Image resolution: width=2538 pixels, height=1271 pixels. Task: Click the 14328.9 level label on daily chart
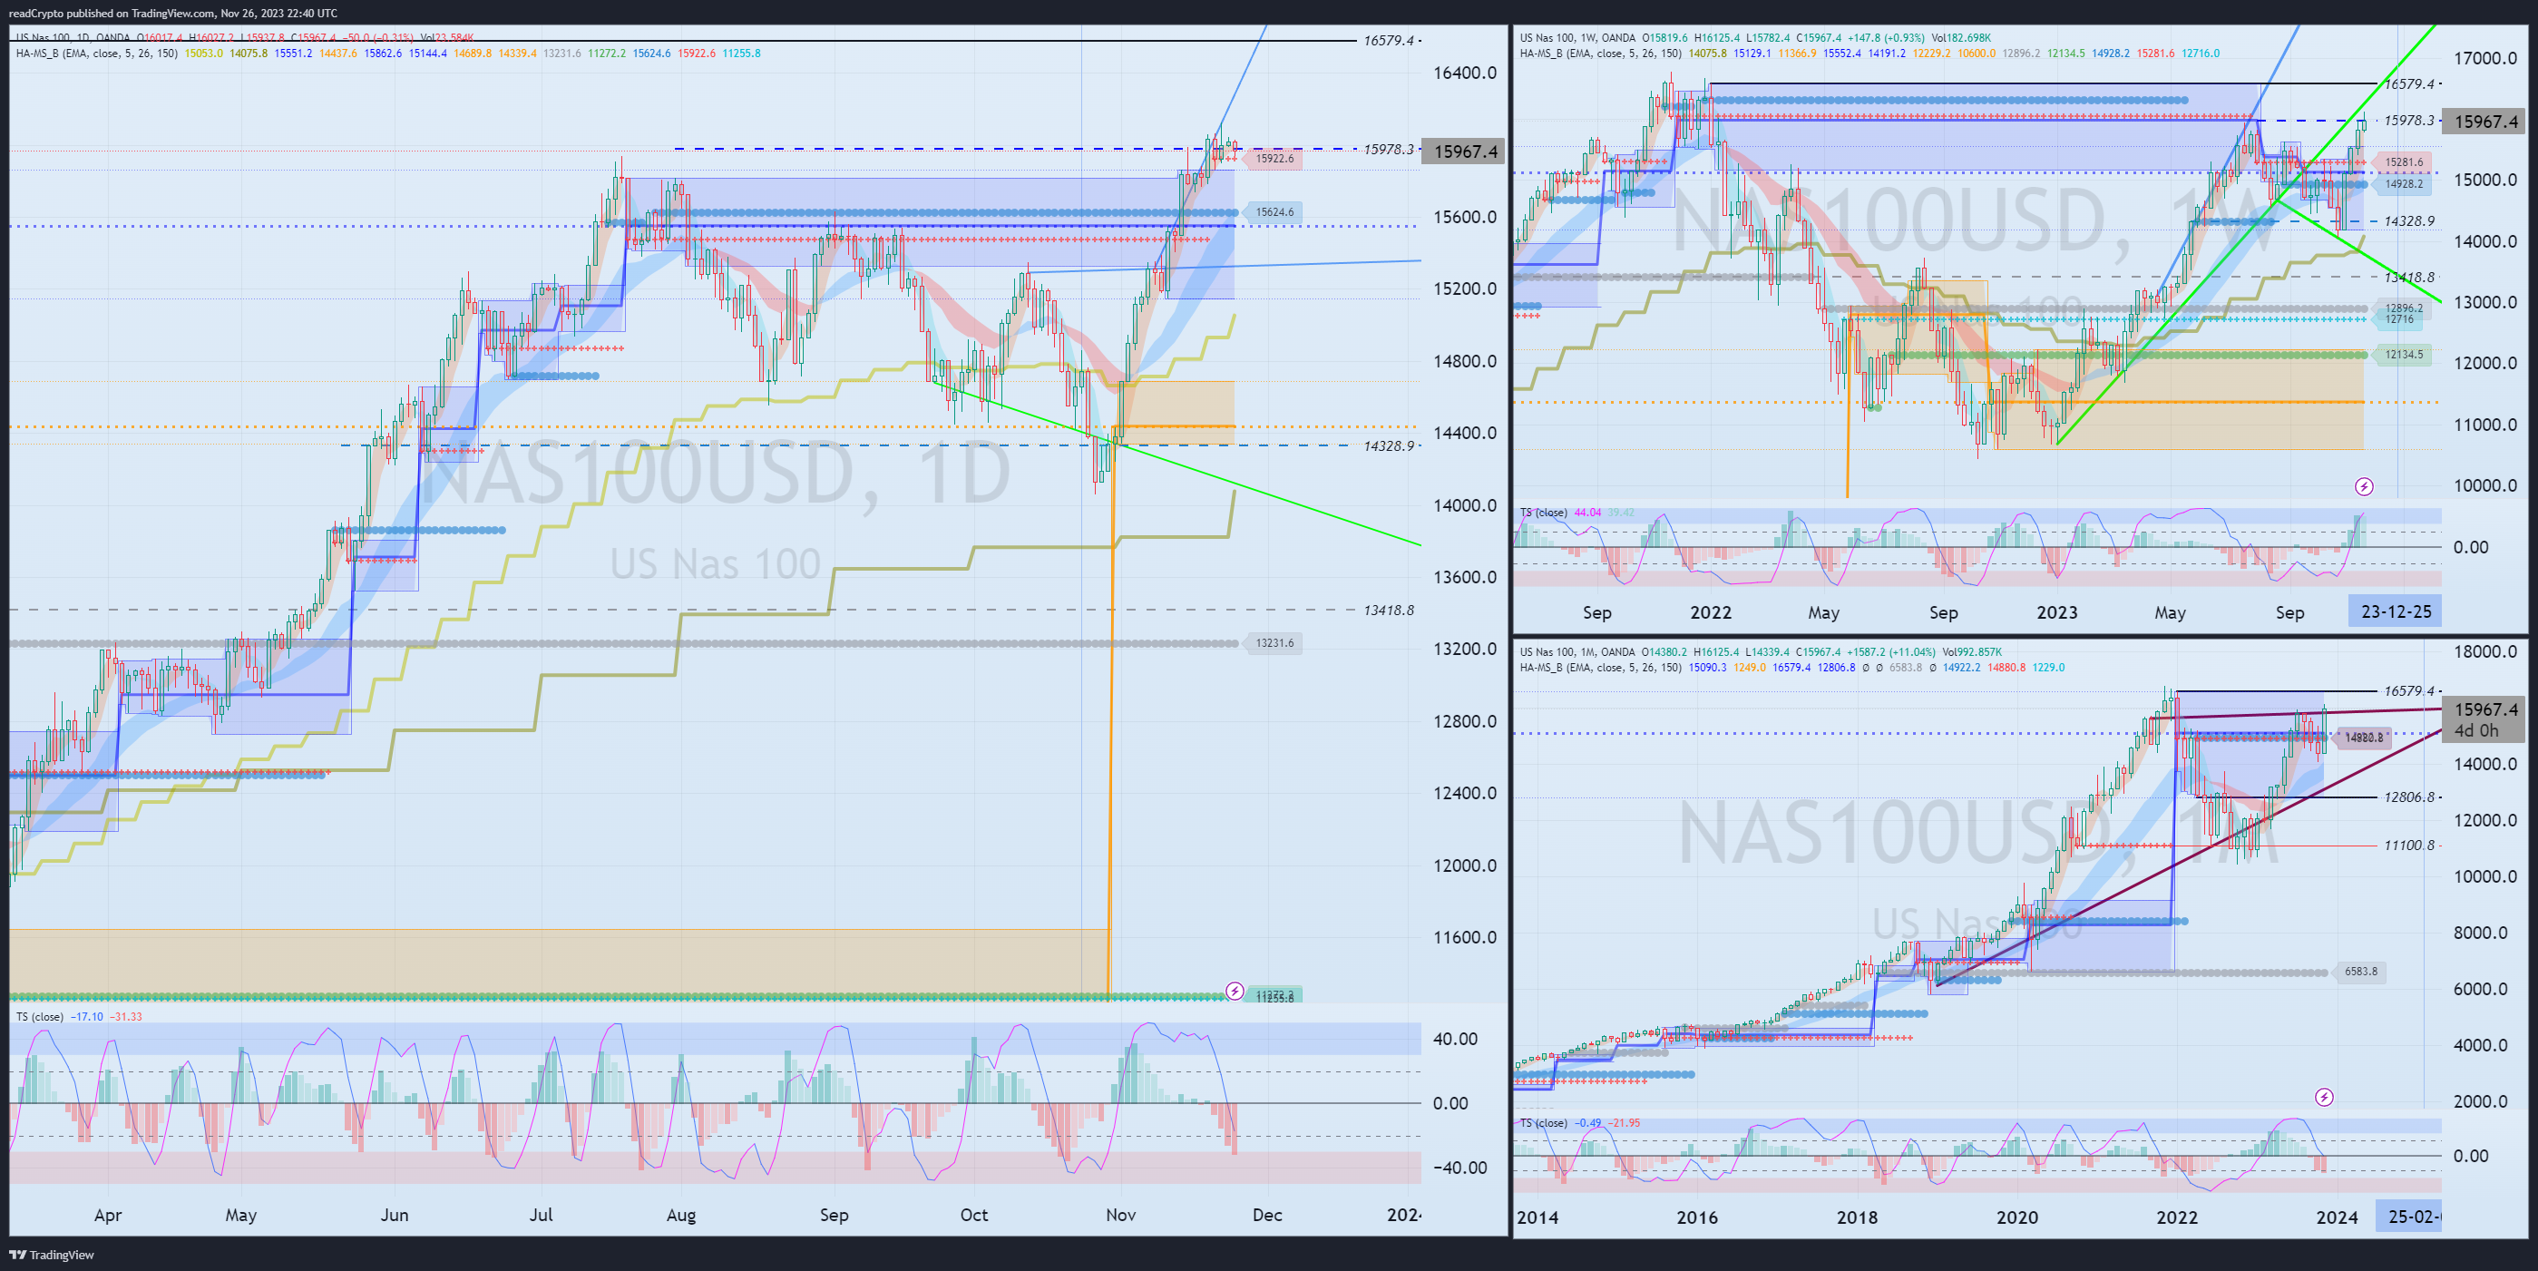(1388, 446)
